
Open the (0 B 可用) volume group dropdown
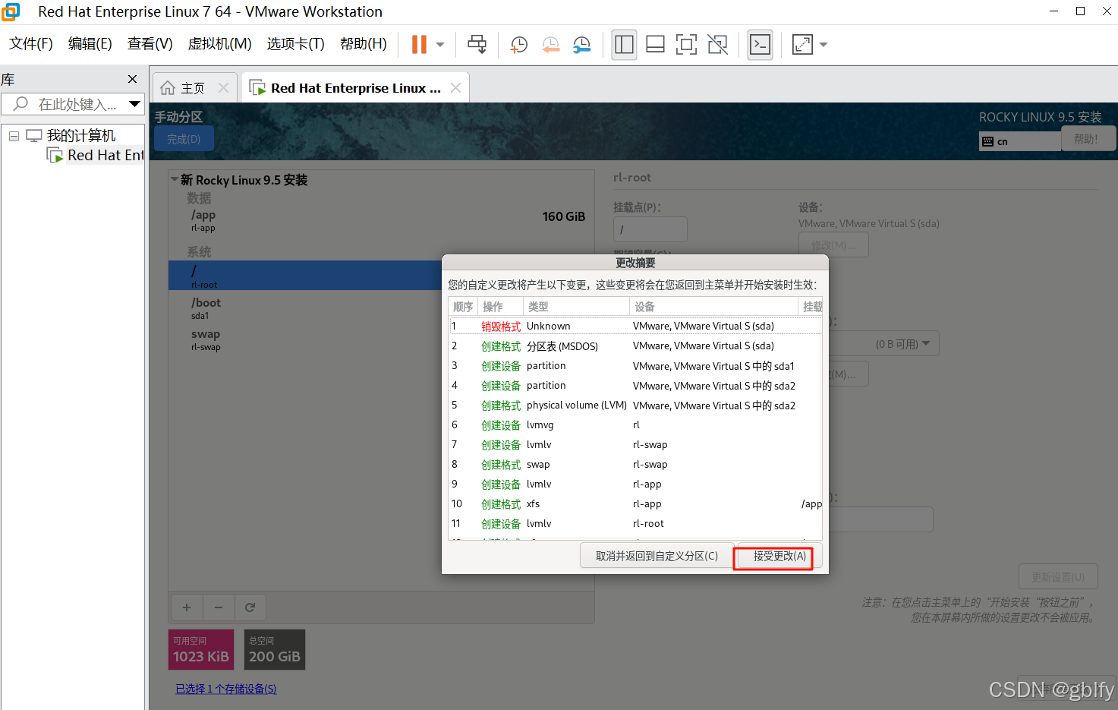pyautogui.click(x=884, y=344)
